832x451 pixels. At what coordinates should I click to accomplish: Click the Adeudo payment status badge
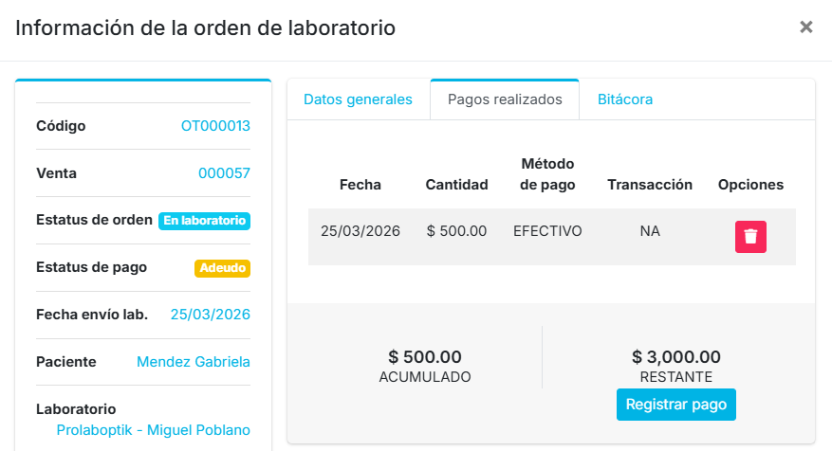coord(223,268)
